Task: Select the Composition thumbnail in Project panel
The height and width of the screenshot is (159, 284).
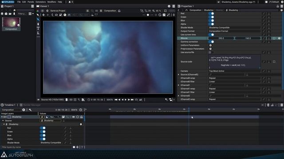Action: pyautogui.click(x=11, y=24)
